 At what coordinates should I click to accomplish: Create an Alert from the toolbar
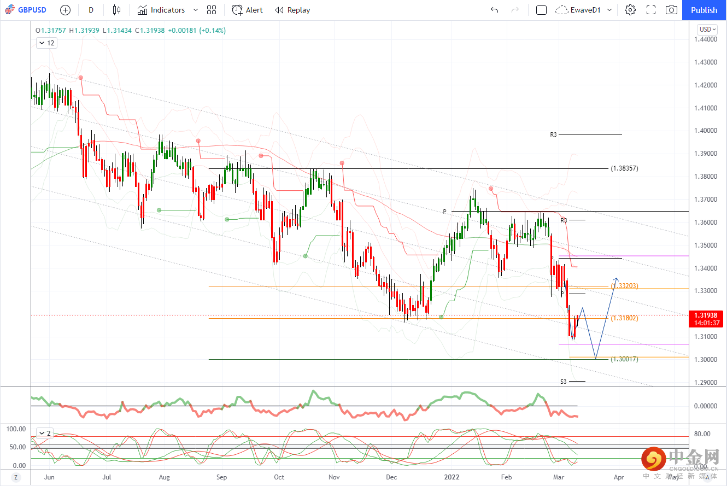pos(247,10)
